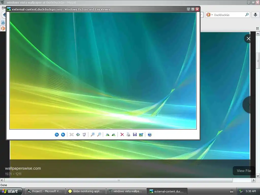Select external-content.duc... taskbar item
Image resolution: width=260 pixels, height=195 pixels.
pos(167,191)
